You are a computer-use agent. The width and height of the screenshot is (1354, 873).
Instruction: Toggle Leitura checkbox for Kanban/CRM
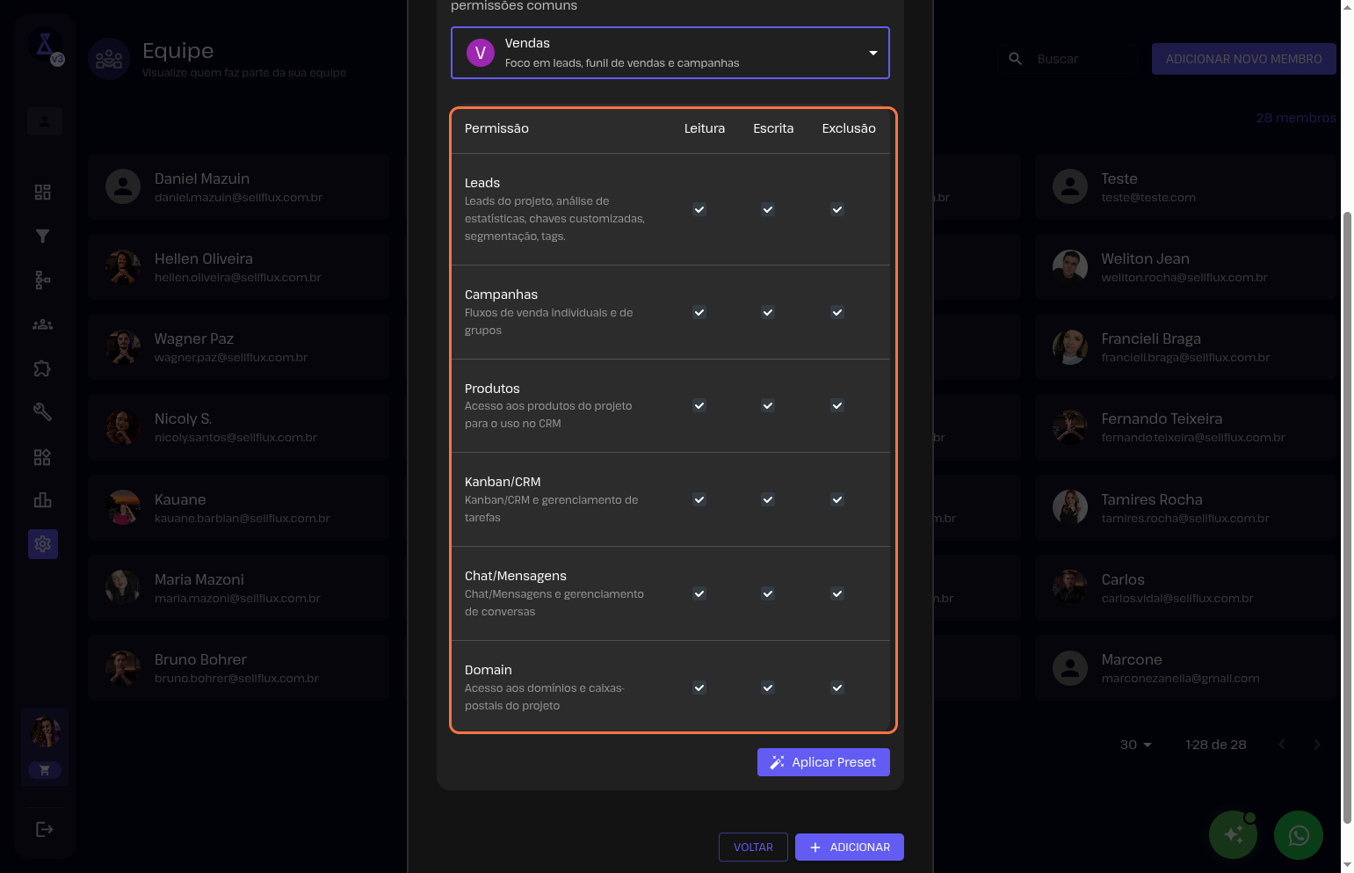699,499
